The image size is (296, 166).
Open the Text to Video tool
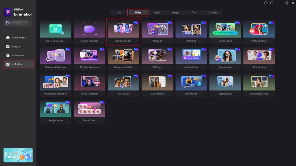(x=225, y=32)
